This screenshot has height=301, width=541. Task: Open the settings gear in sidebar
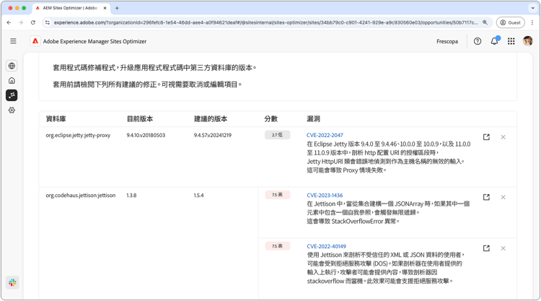(x=12, y=110)
